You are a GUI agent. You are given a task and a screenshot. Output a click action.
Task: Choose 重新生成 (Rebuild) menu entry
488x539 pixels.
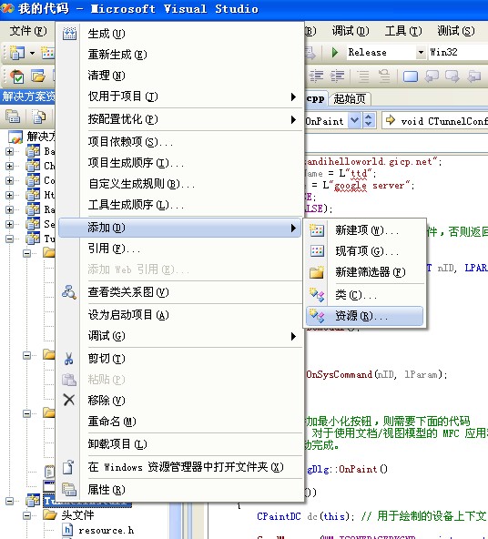pos(180,55)
